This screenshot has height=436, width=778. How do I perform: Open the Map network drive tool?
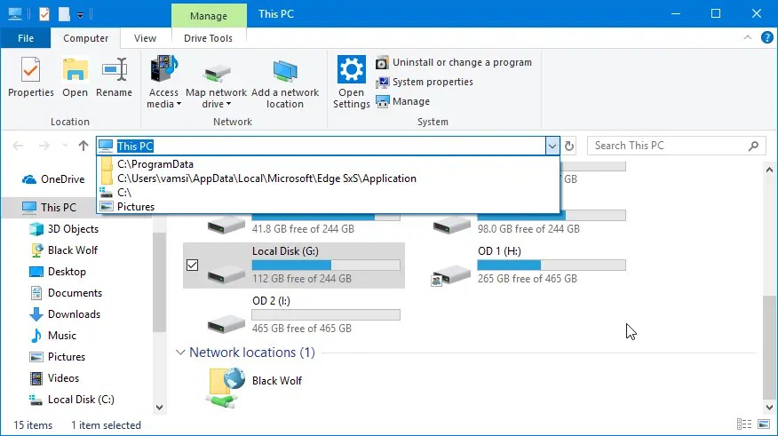pyautogui.click(x=216, y=75)
